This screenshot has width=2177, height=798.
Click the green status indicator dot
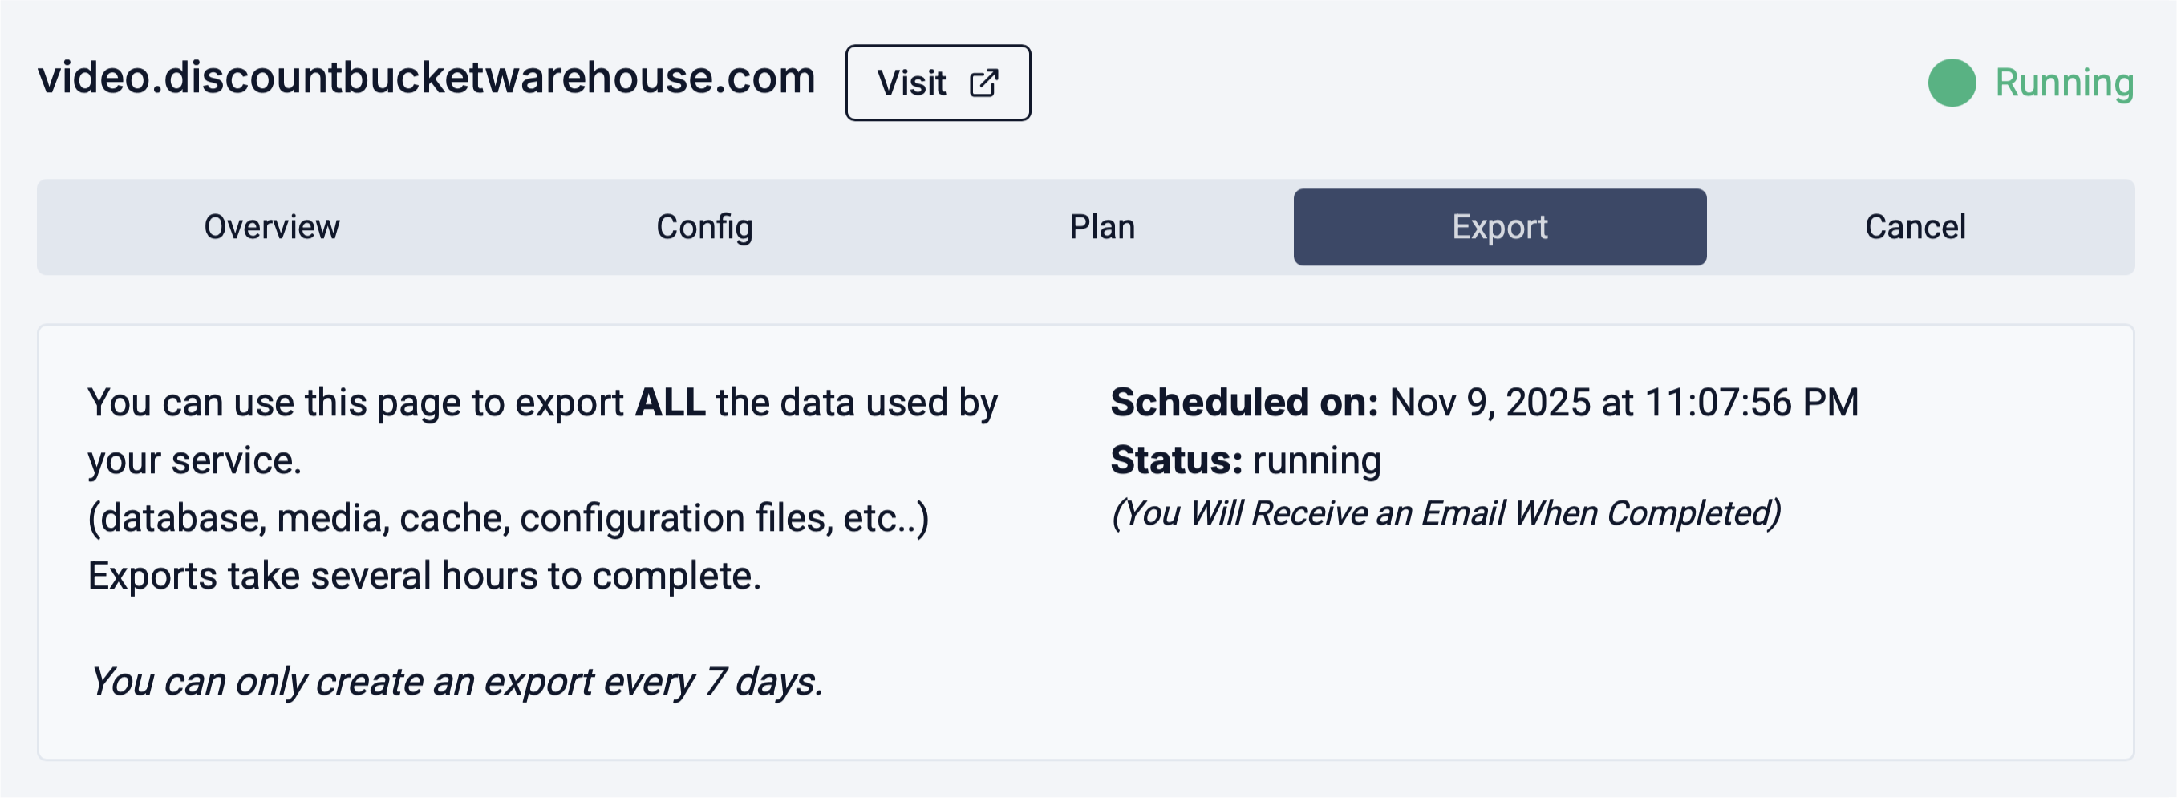tap(1952, 83)
